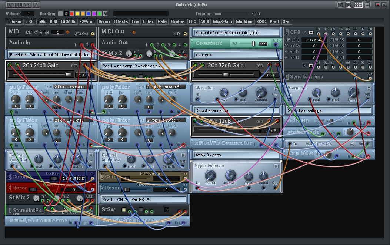
Task: Open preset icon on Half Inverter module
Action: [352, 144]
